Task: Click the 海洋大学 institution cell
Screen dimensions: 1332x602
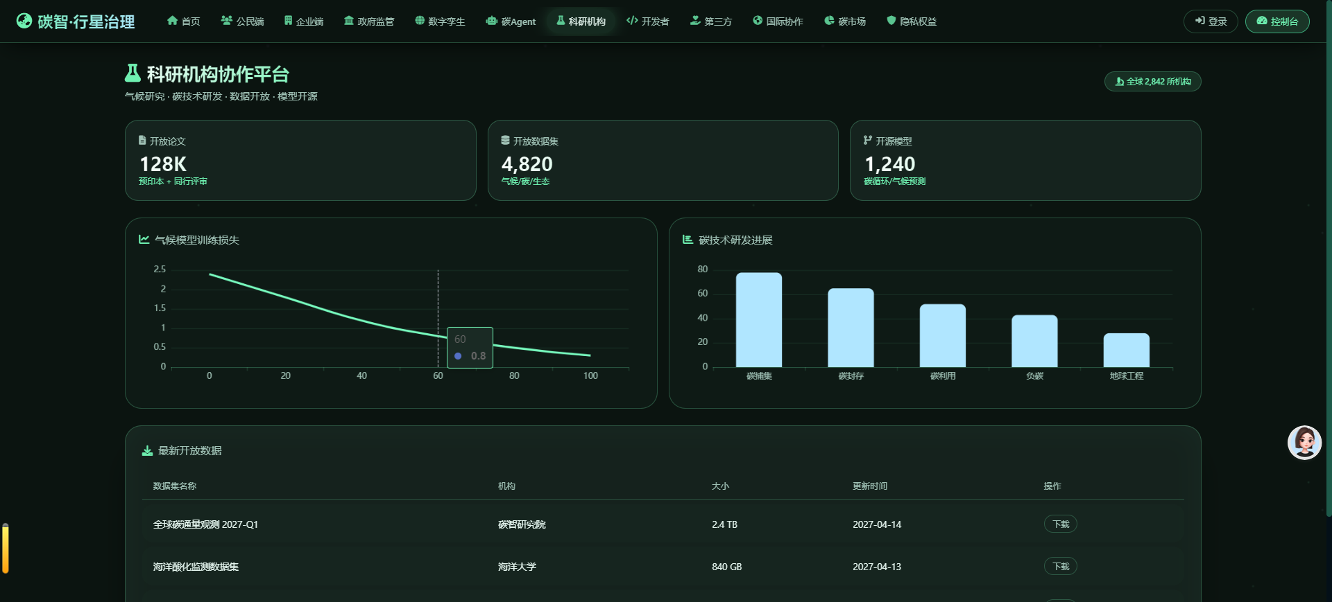Action: [517, 567]
